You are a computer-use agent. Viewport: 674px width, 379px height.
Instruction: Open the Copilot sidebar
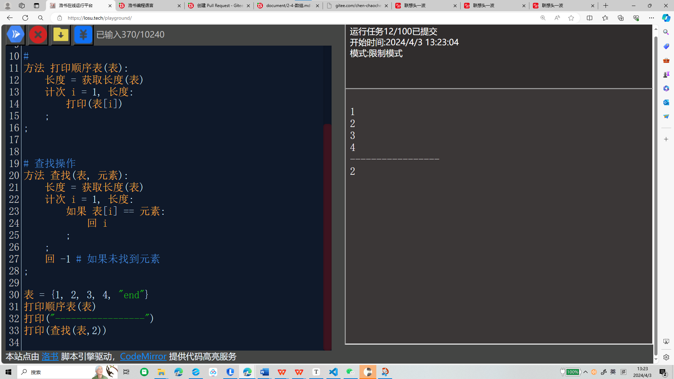666,18
